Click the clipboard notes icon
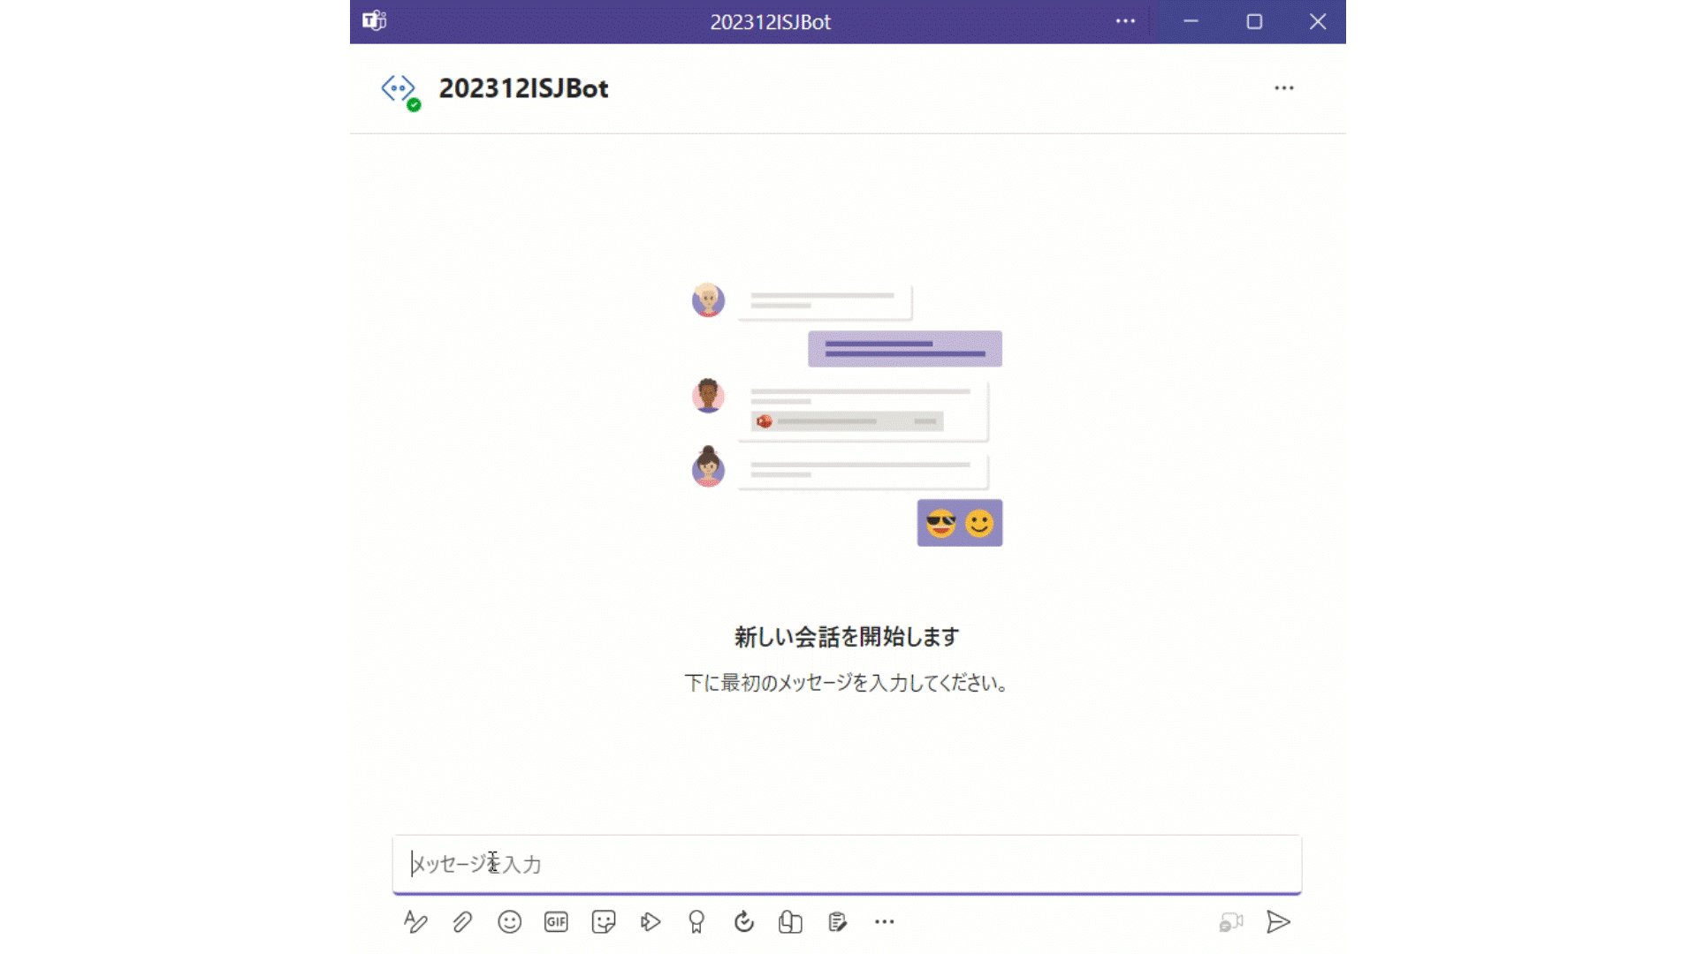Image resolution: width=1697 pixels, height=954 pixels. point(837,922)
